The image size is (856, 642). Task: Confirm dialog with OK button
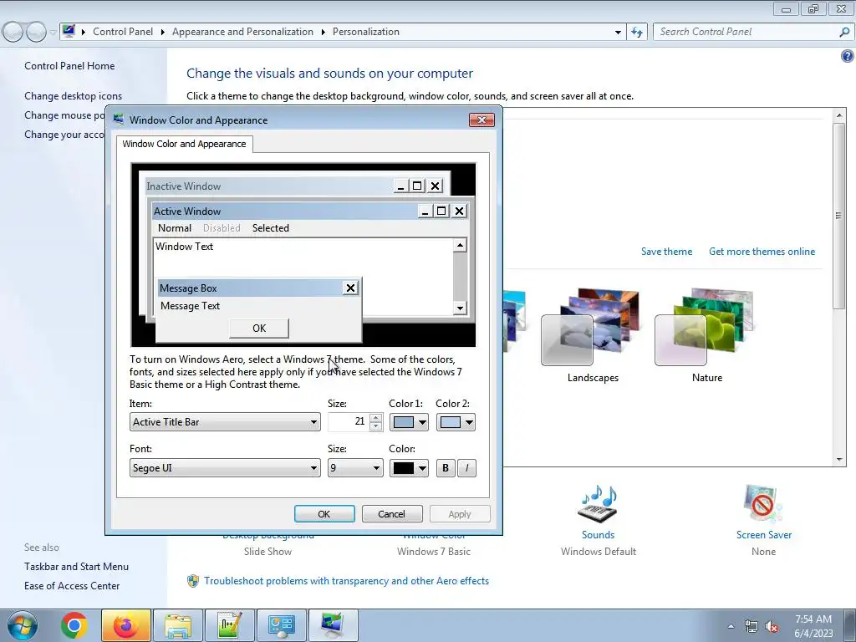(x=324, y=514)
